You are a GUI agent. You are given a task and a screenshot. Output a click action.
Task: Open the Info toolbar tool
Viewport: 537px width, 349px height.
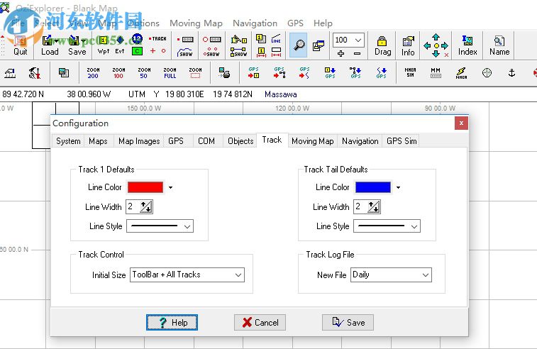[408, 46]
